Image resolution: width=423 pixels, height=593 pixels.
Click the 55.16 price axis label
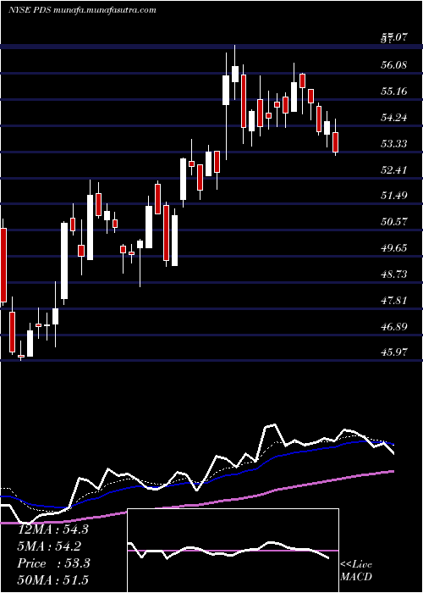pyautogui.click(x=393, y=91)
